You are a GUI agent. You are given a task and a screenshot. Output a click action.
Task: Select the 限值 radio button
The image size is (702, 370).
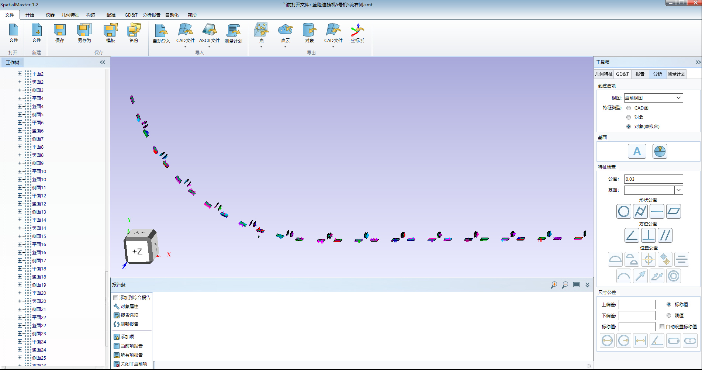[x=669, y=316]
